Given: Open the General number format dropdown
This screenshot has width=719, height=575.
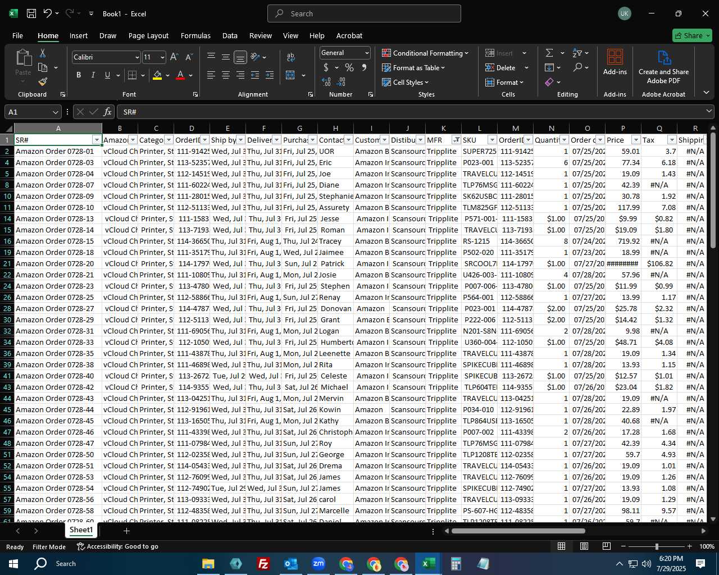Looking at the screenshot, I should [x=367, y=53].
